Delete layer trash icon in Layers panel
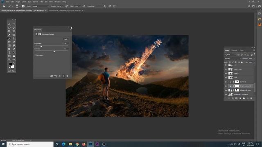The width and height of the screenshot is (262, 147). (x=251, y=98)
